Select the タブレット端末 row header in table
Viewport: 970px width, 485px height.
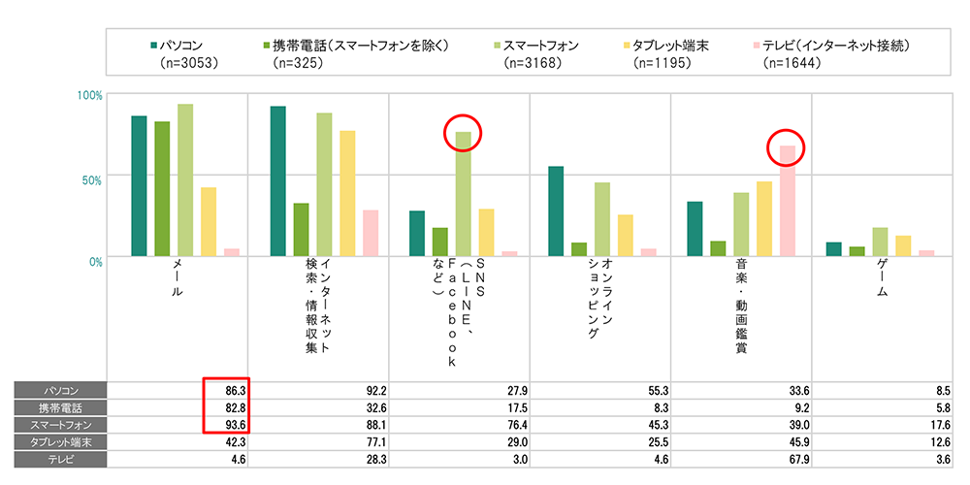click(x=58, y=441)
